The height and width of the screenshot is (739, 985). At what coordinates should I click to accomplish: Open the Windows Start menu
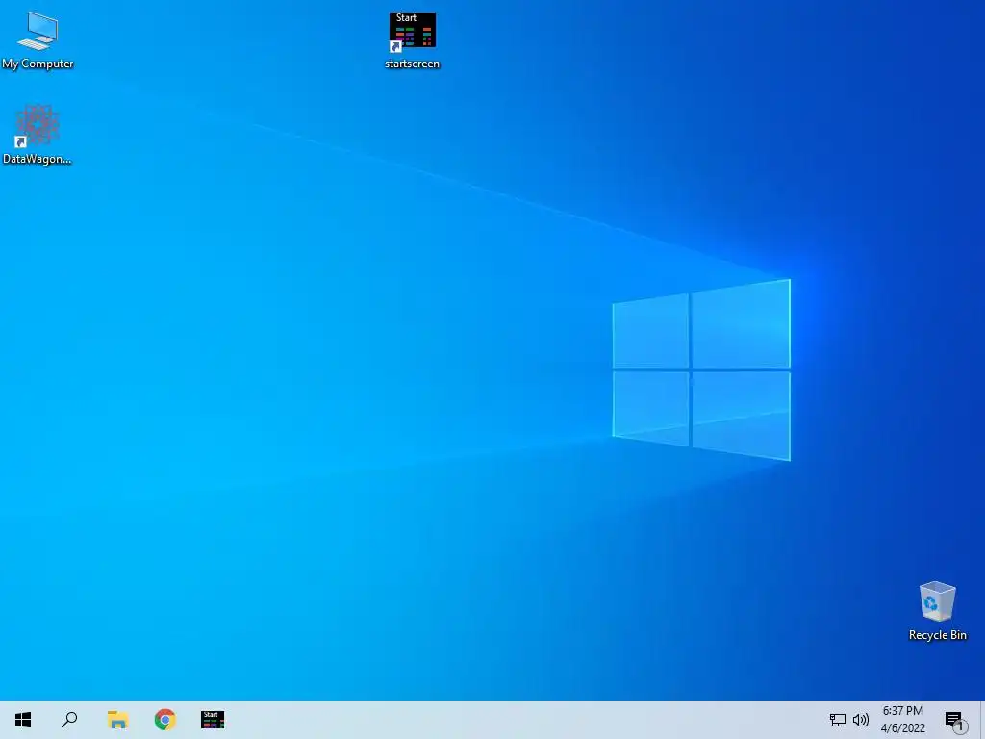pyautogui.click(x=23, y=720)
